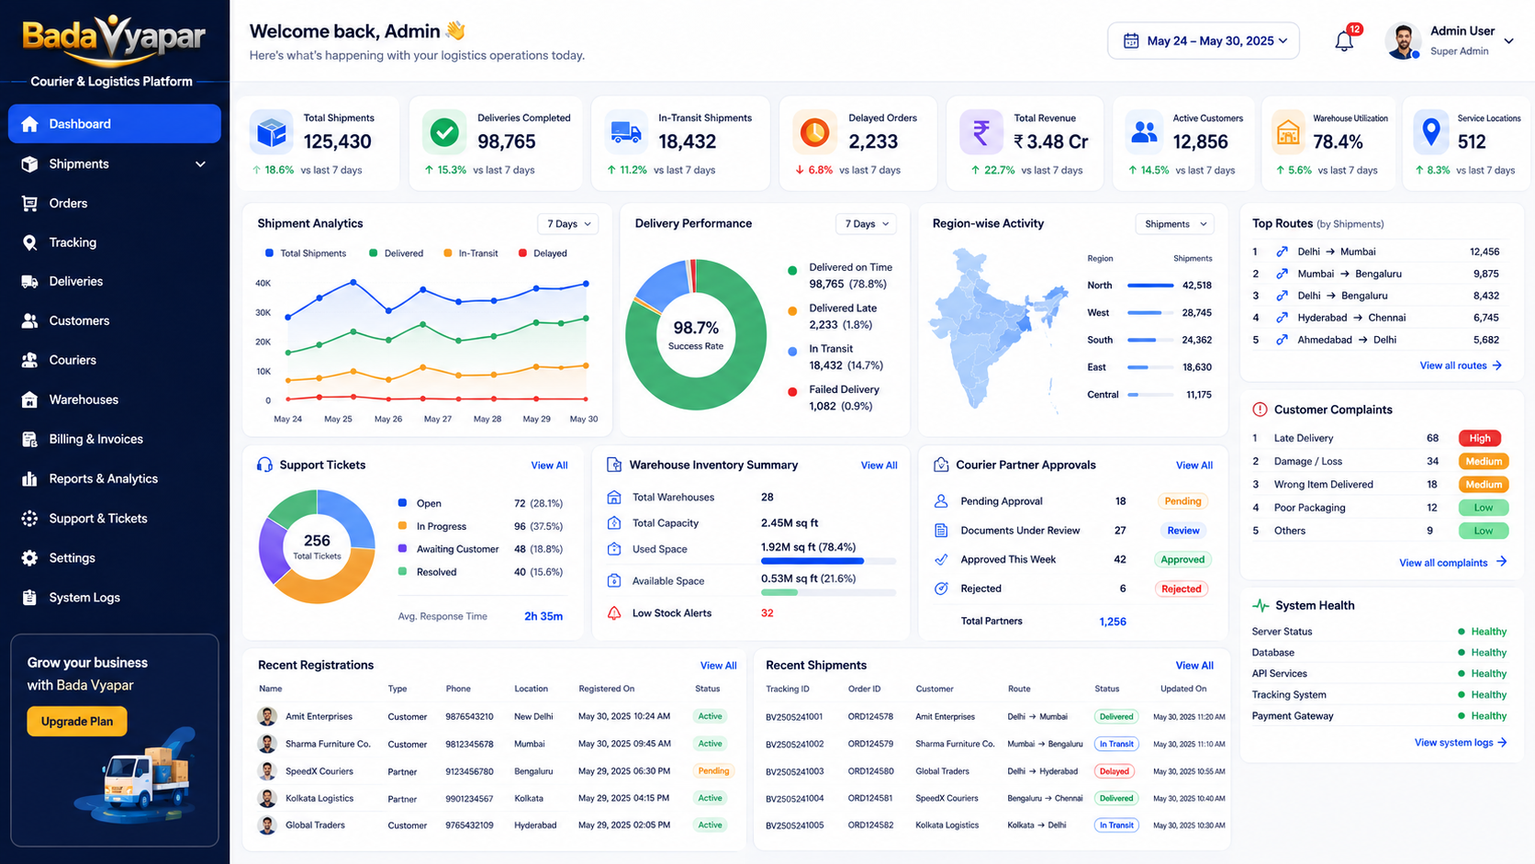This screenshot has width=1535, height=864.
Task: Toggle In-Transit legend in Shipment Analytics
Action: [471, 253]
